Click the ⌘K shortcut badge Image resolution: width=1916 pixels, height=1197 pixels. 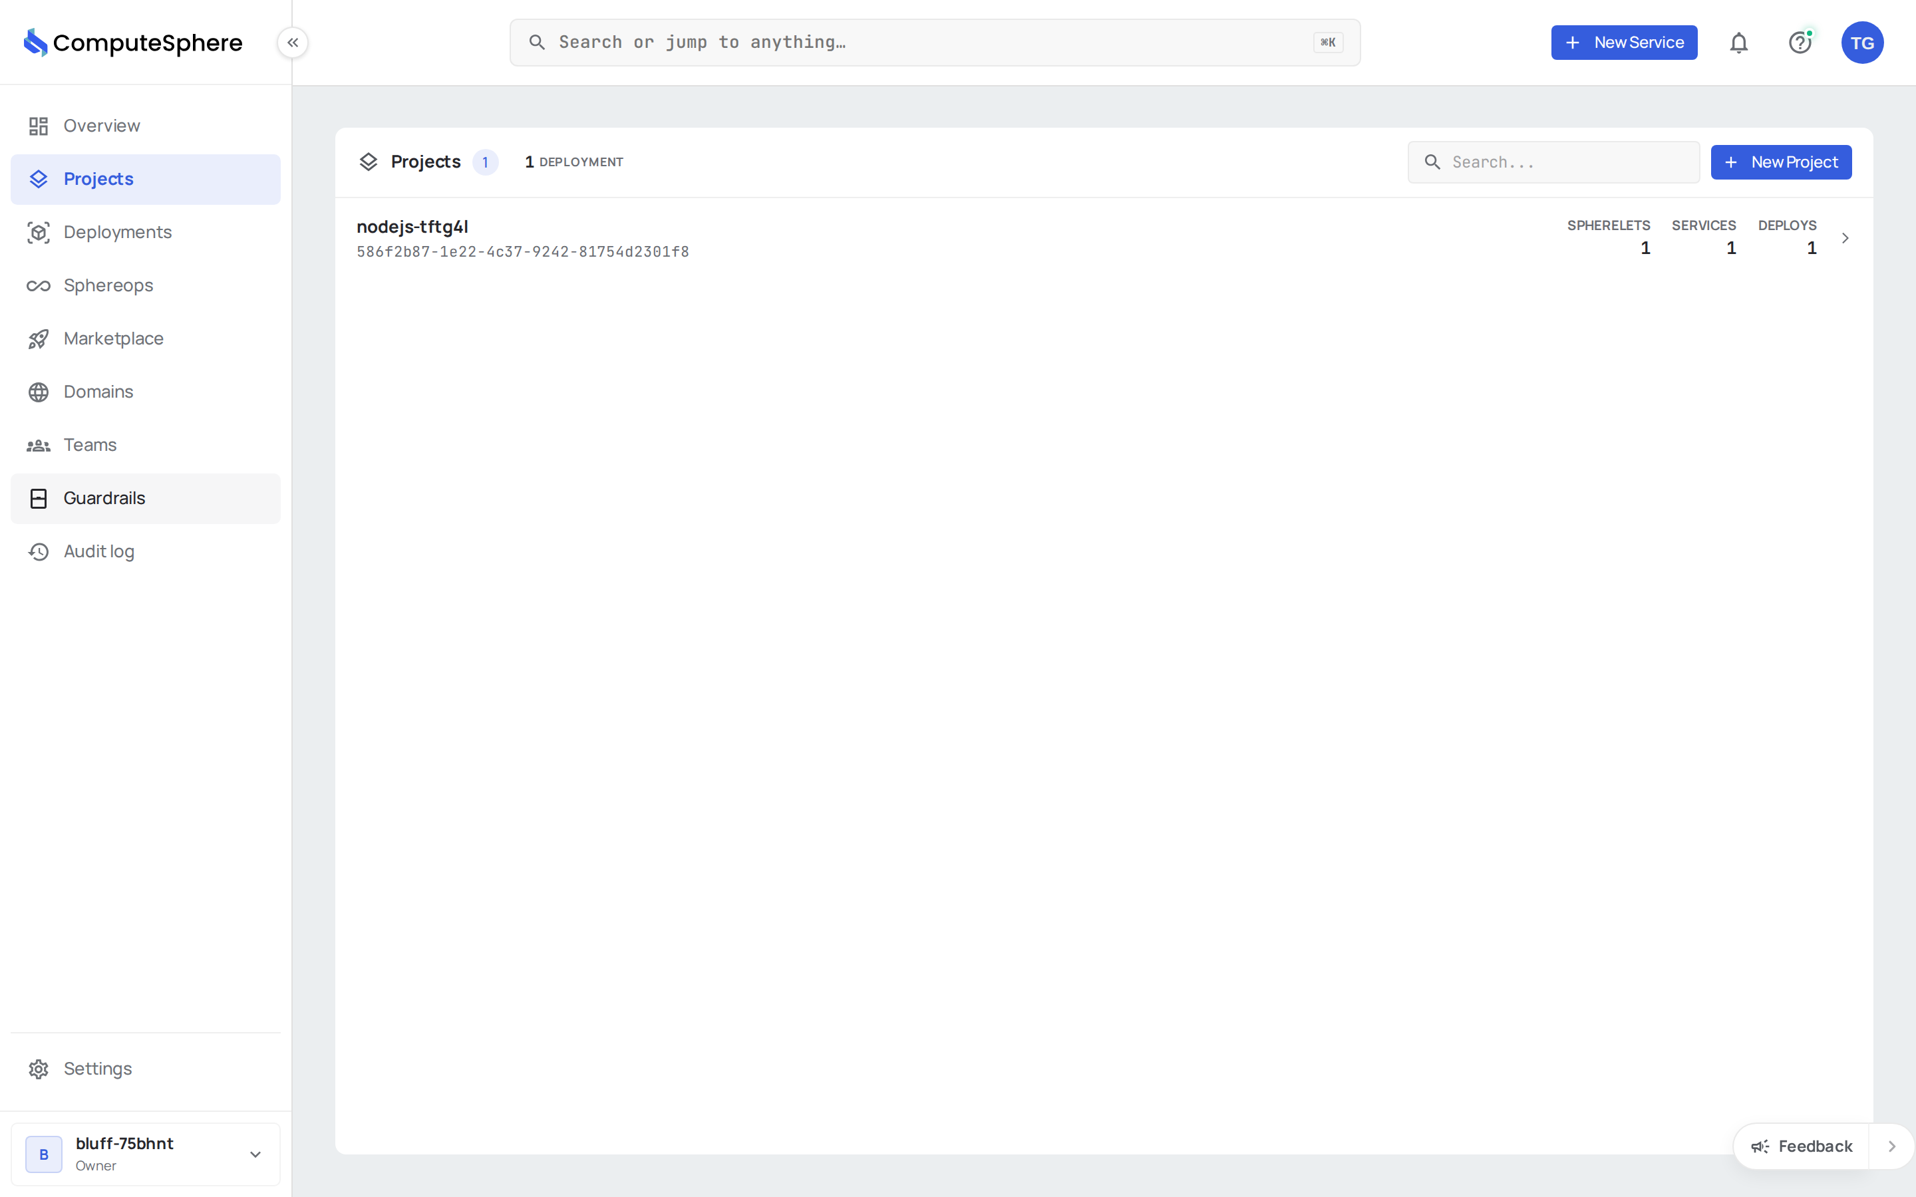[x=1329, y=43]
